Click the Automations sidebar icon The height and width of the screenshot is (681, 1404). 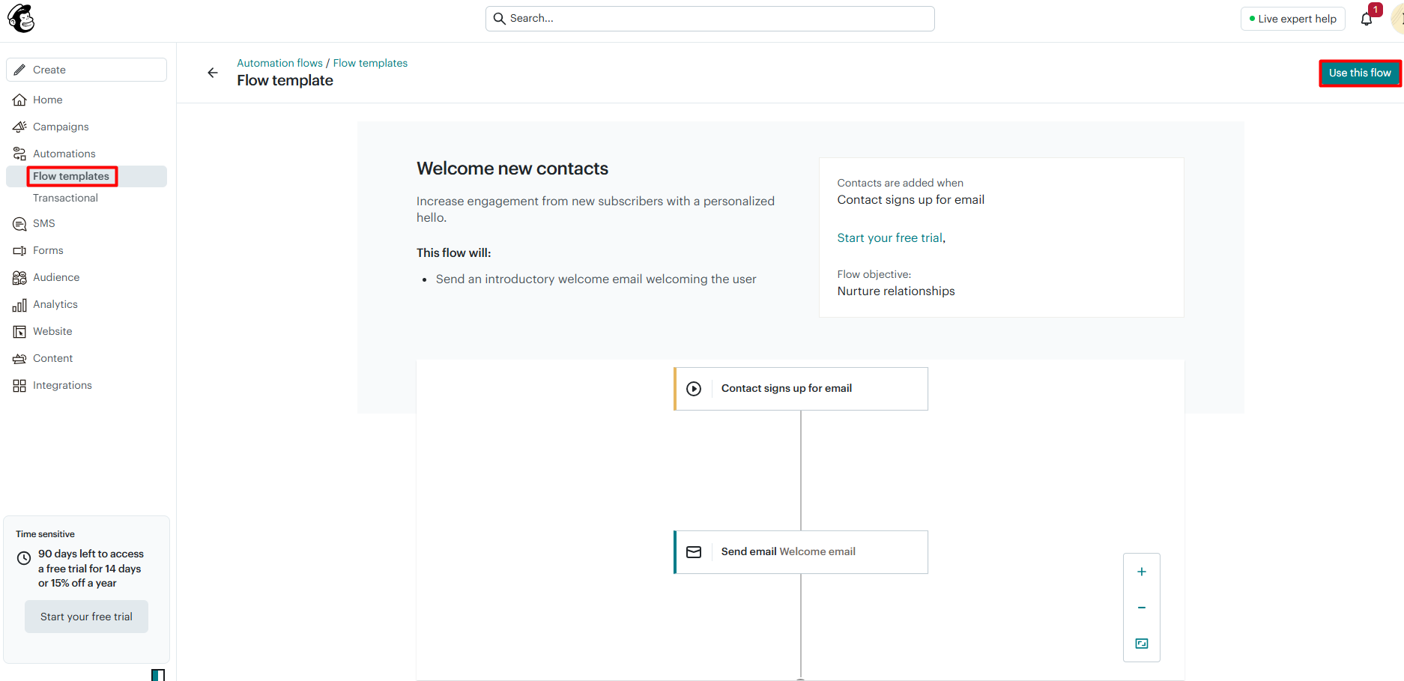19,154
